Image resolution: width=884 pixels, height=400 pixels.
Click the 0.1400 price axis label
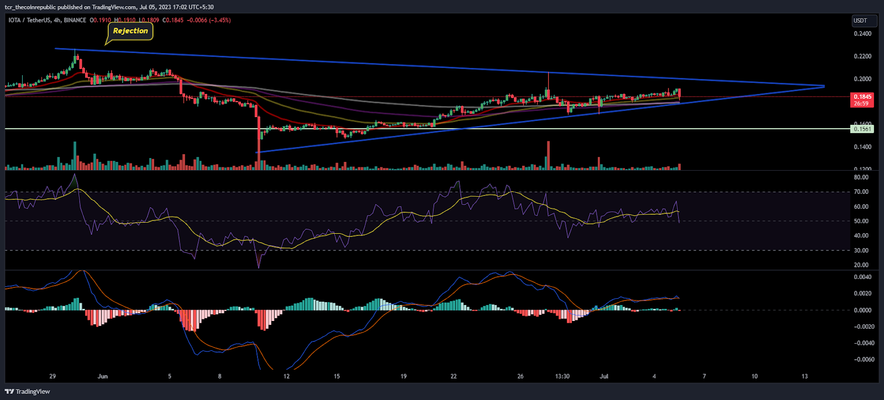862,147
